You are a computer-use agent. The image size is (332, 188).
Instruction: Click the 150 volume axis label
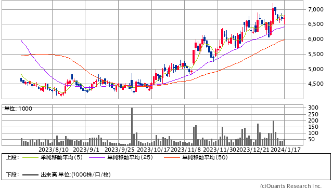click(x=313, y=127)
